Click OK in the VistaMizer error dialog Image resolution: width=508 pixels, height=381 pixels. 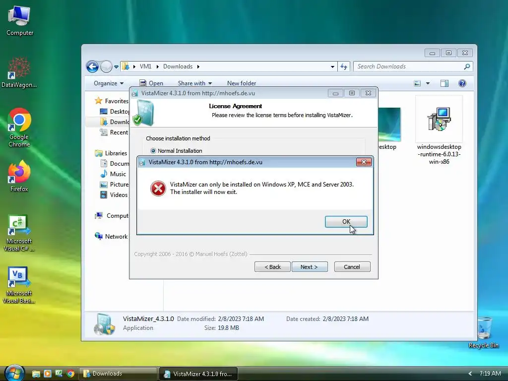(x=346, y=222)
